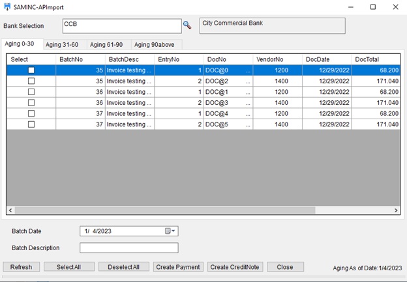Click the bank finder magnifier icon

point(187,25)
